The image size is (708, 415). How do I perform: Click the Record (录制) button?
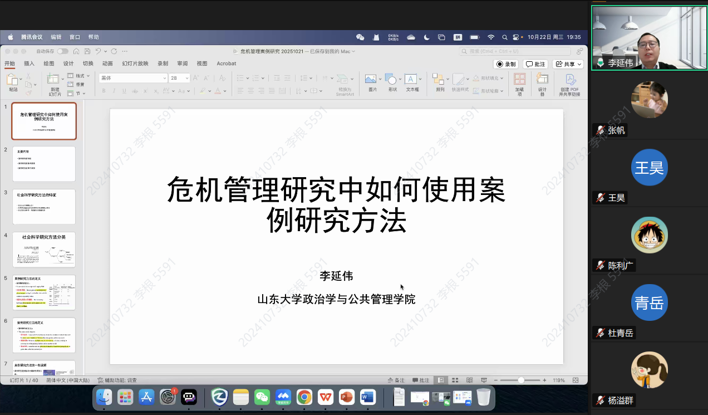pyautogui.click(x=506, y=64)
